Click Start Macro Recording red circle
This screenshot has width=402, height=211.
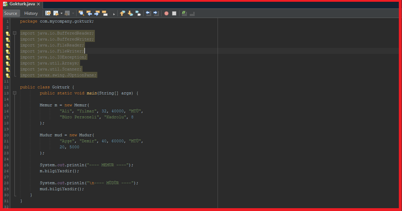pos(166,13)
